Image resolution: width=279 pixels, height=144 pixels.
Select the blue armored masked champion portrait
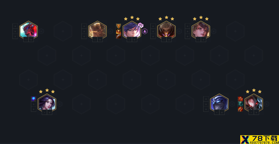click(x=219, y=103)
